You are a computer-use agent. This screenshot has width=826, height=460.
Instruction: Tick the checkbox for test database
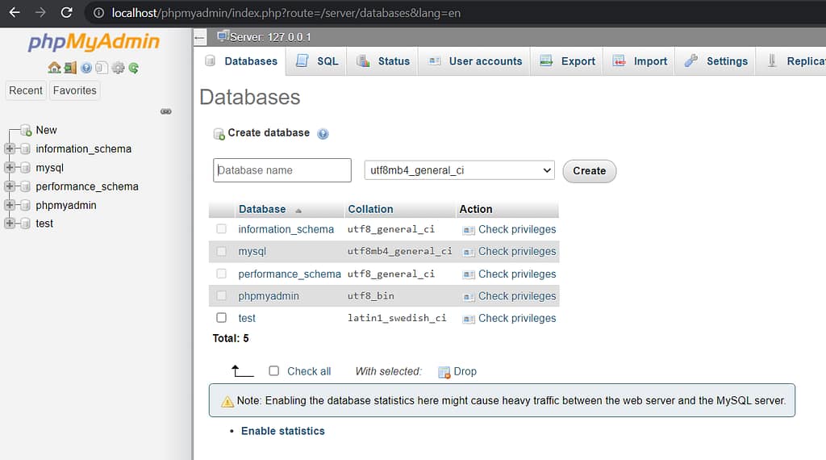coord(221,318)
